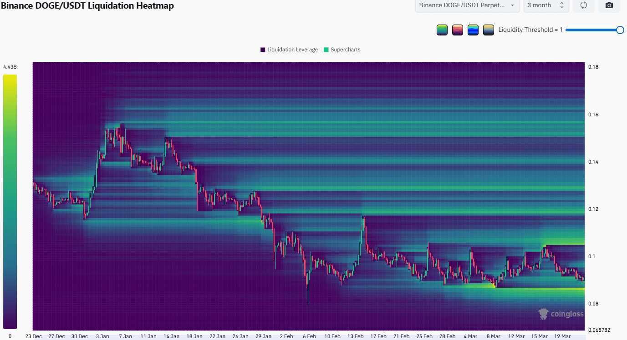The height and width of the screenshot is (340, 627).
Task: Select the green-yellow viridis color theme
Action: (442, 30)
